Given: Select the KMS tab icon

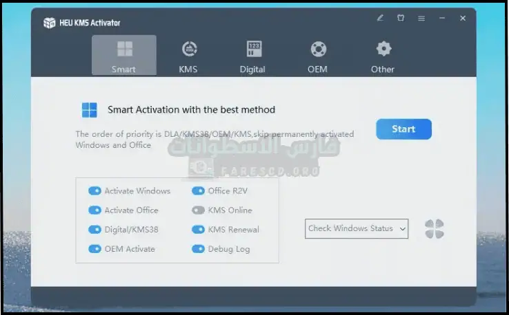Looking at the screenshot, I should pos(189,50).
